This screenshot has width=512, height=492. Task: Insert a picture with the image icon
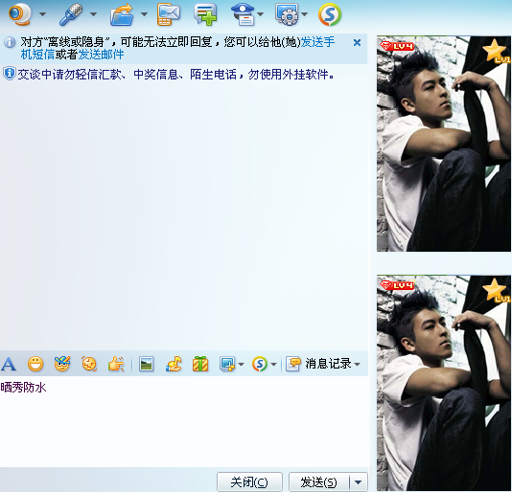(x=147, y=364)
